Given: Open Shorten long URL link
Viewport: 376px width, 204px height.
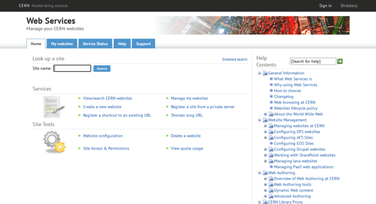Looking at the screenshot, I should pyautogui.click(x=187, y=115).
